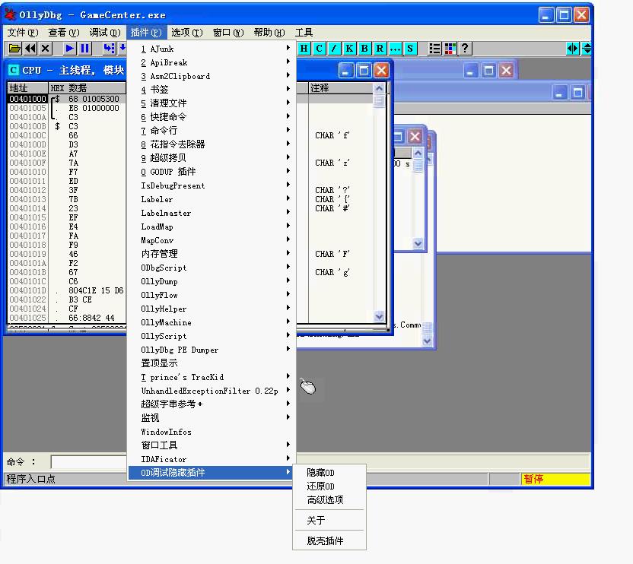Click the up-down arrows toolbar icon

pos(587,49)
